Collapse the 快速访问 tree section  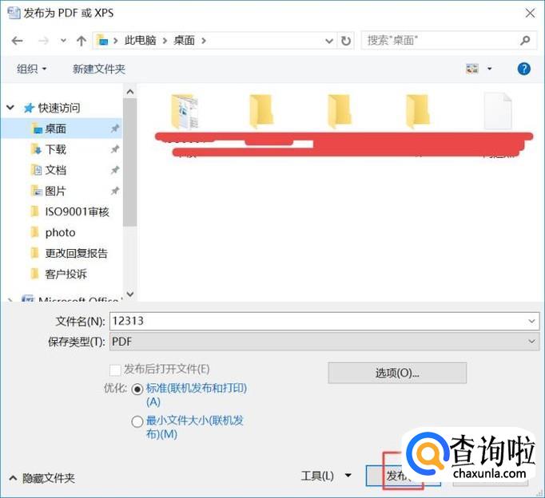(x=10, y=108)
